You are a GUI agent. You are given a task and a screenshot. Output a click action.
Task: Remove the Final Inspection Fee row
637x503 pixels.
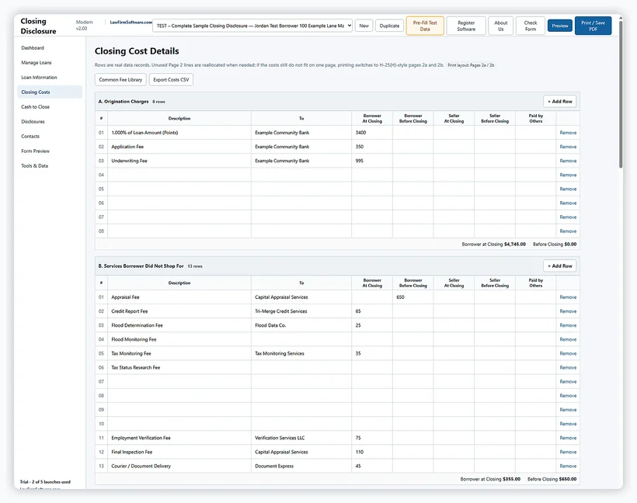[568, 452]
